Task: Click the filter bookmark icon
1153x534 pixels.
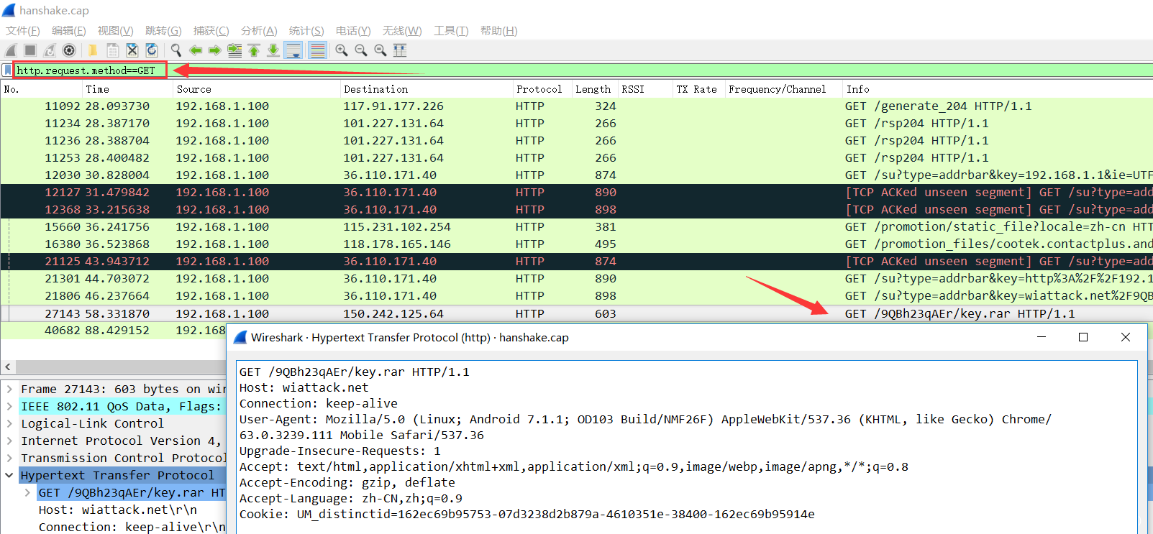Action: click(7, 70)
